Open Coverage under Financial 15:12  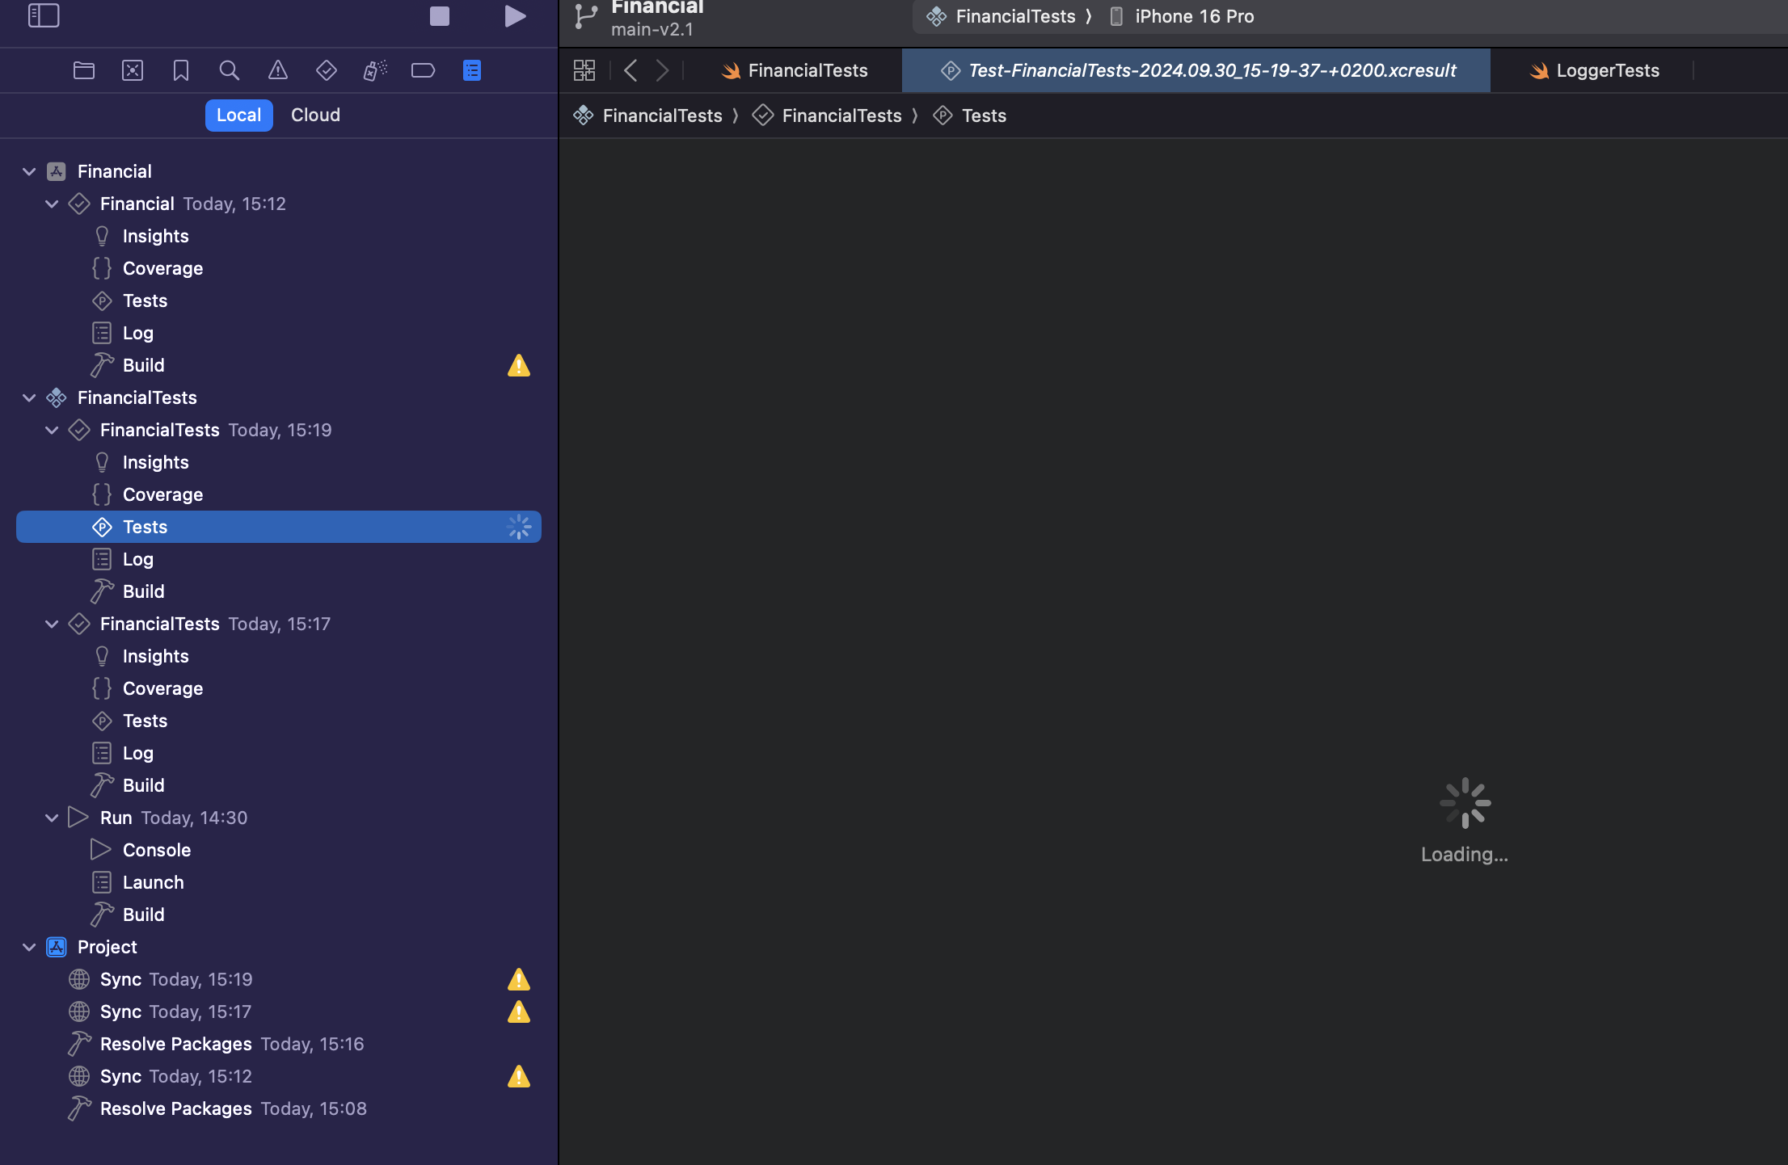tap(279, 268)
